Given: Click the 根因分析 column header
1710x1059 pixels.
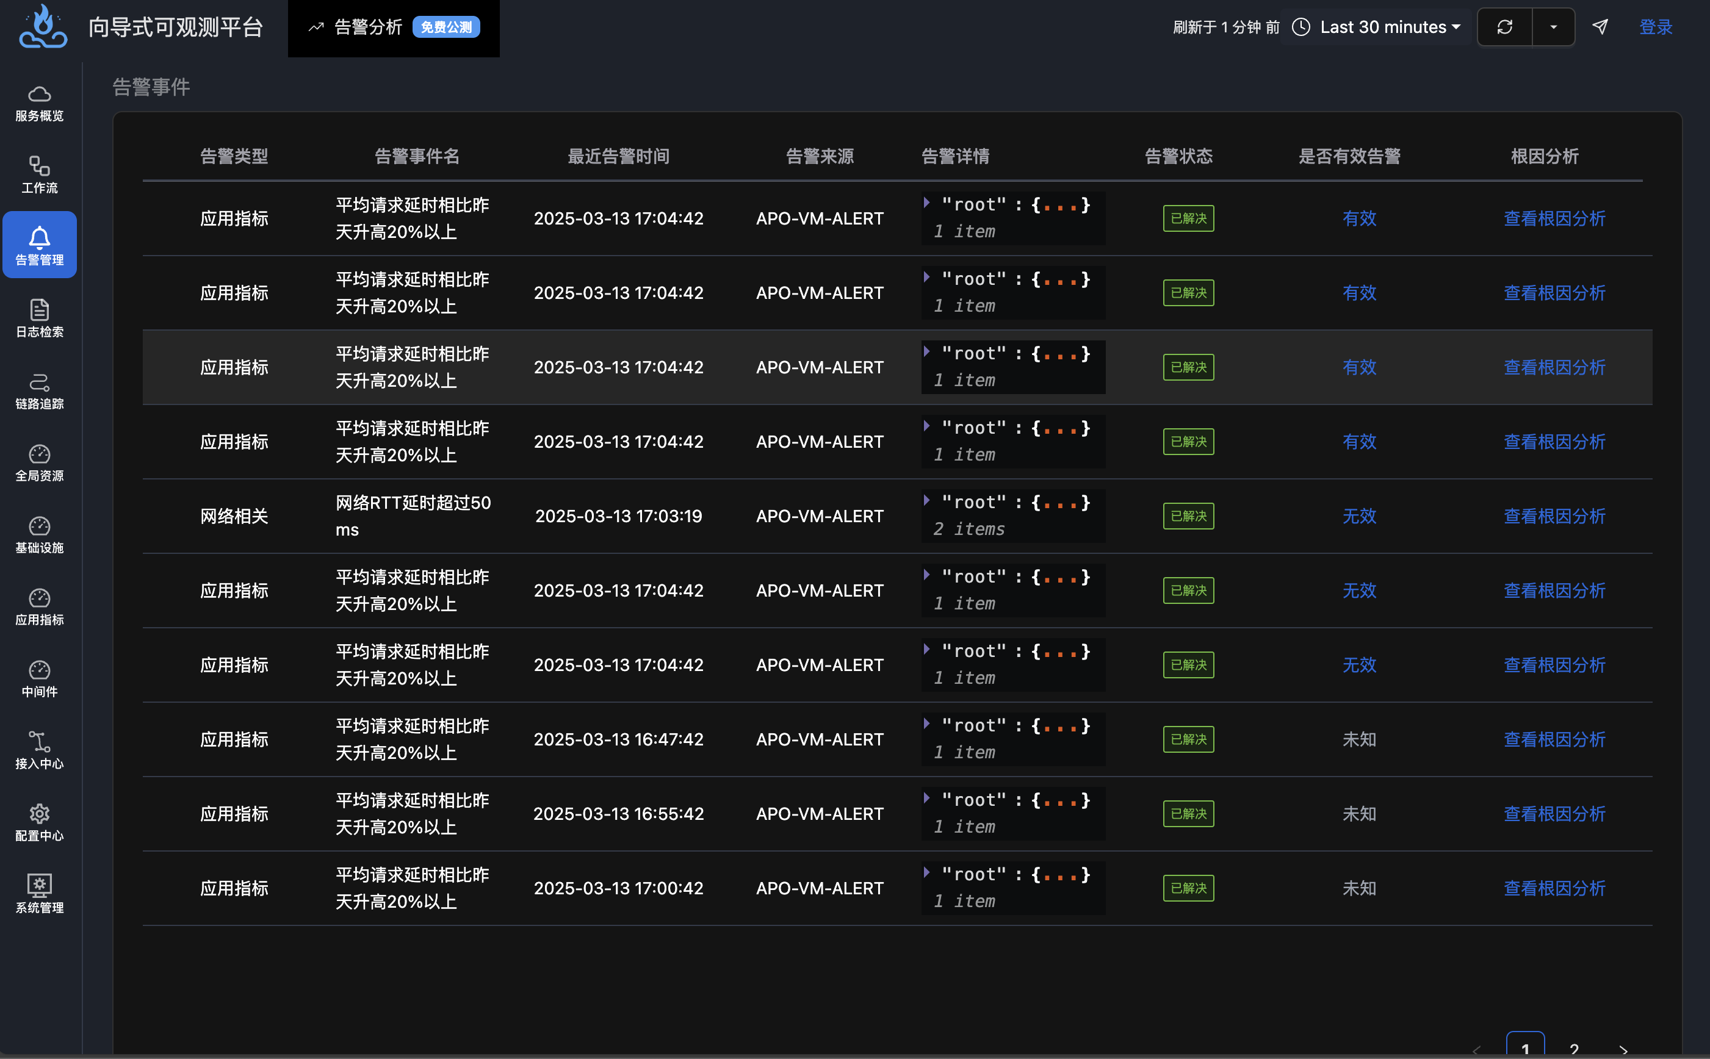Looking at the screenshot, I should pos(1545,156).
